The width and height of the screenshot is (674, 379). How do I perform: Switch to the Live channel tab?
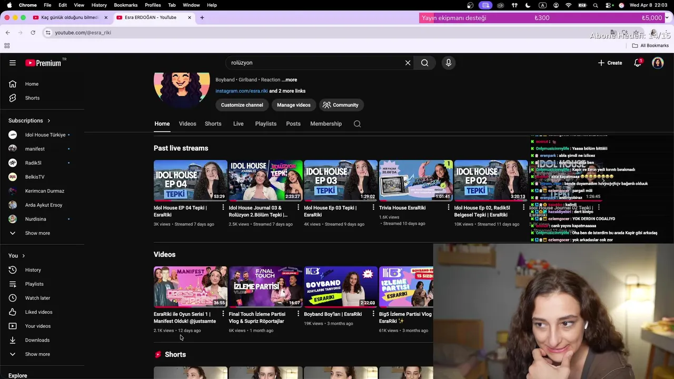point(238,124)
